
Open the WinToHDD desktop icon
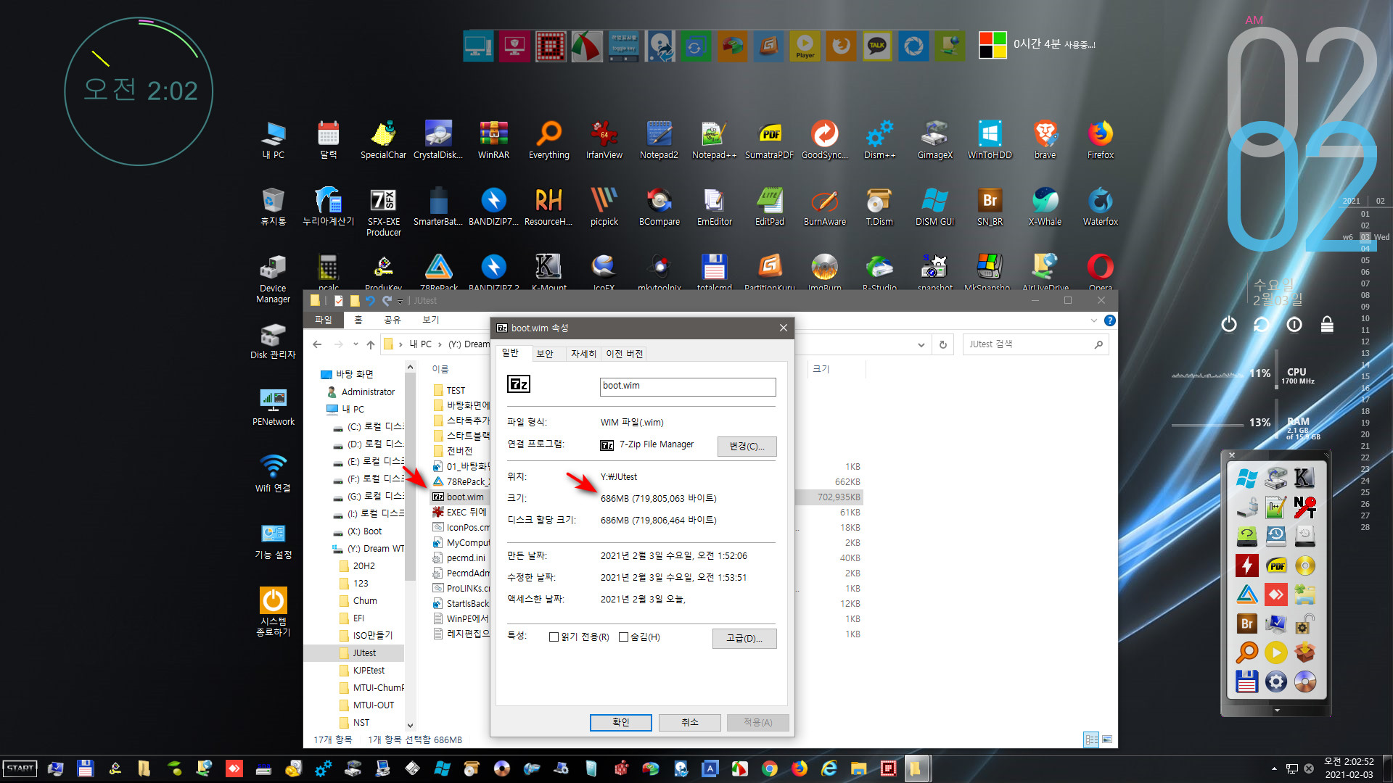(x=990, y=140)
